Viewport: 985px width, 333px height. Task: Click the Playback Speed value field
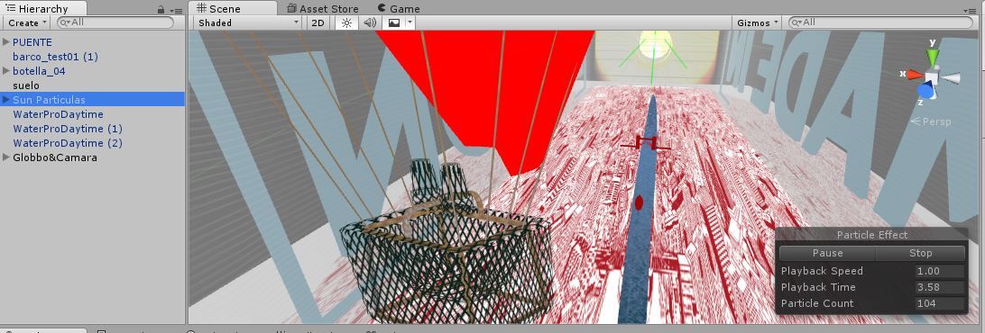(x=939, y=271)
